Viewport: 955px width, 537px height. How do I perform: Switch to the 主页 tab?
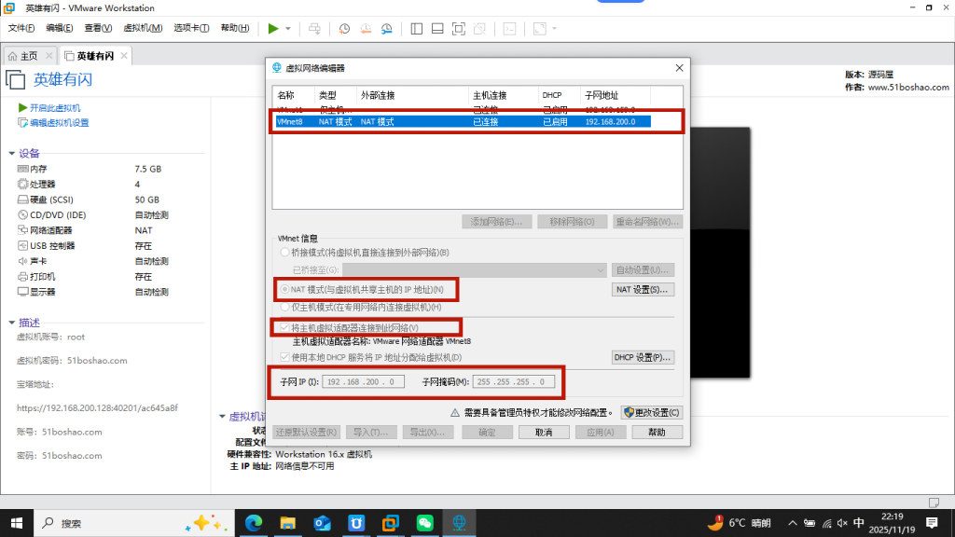[x=28, y=55]
